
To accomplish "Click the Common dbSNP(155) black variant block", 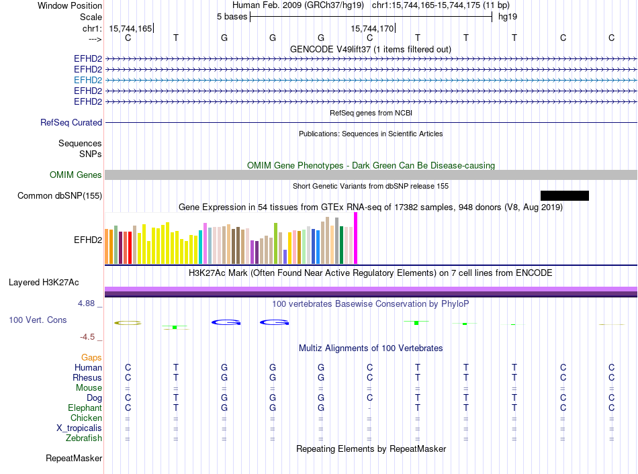I will [x=564, y=195].
